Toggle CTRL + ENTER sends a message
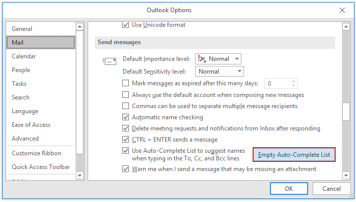 (126, 140)
